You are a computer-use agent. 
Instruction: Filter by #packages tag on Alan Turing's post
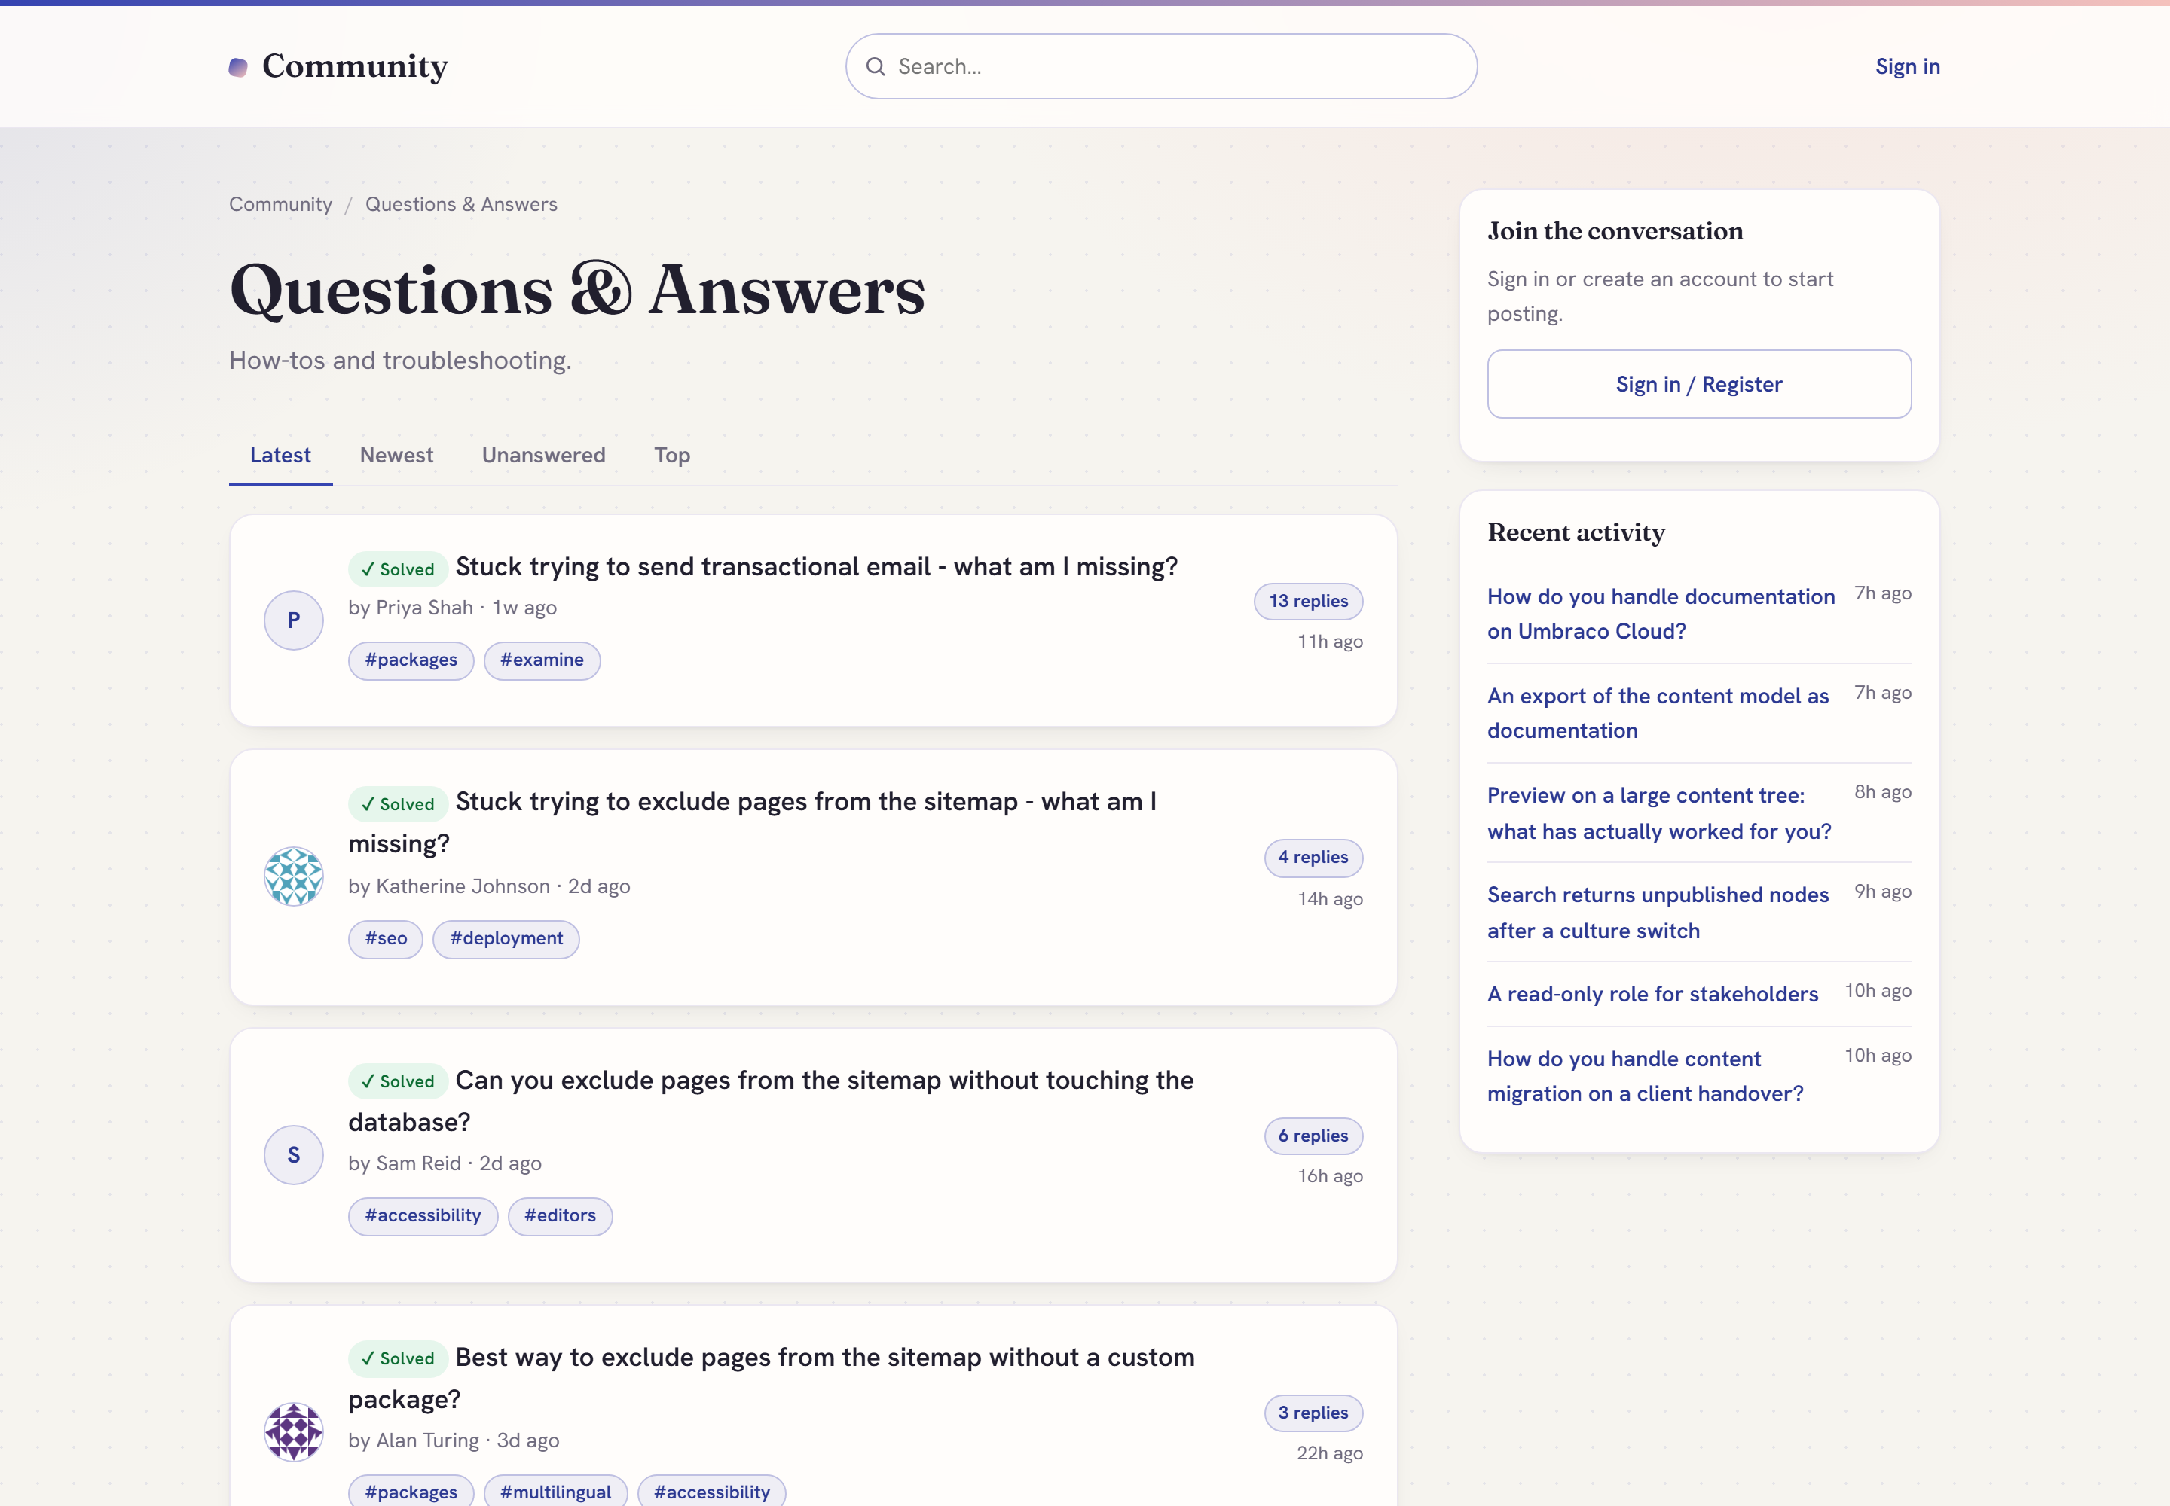(x=411, y=1492)
